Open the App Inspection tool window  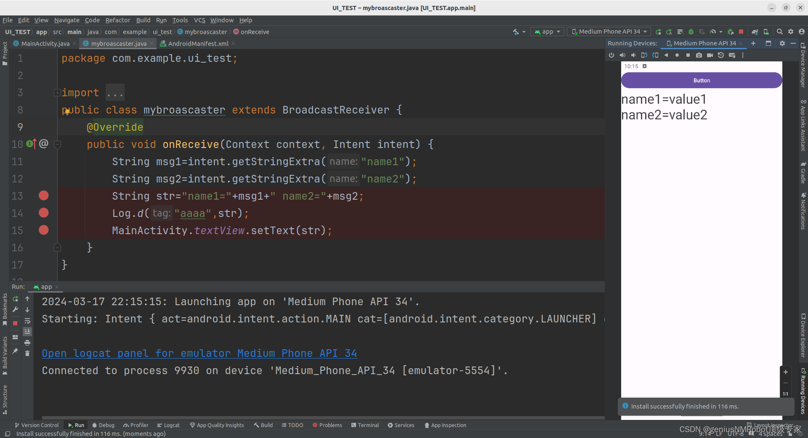pyautogui.click(x=445, y=425)
